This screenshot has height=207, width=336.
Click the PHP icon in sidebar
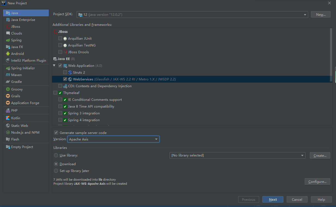(8, 110)
